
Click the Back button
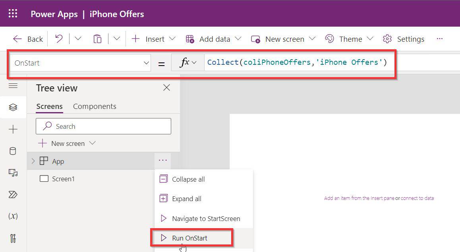point(28,39)
